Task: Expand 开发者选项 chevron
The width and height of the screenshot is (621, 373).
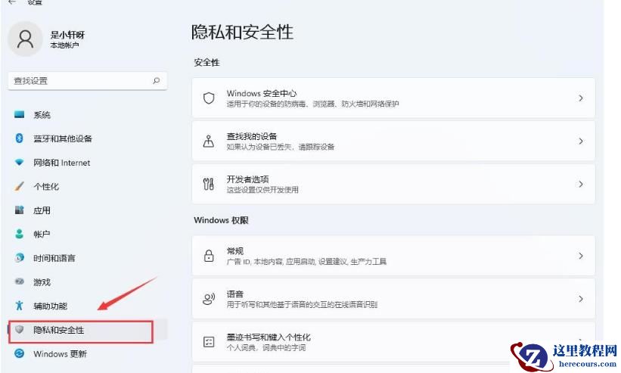Action: point(581,184)
